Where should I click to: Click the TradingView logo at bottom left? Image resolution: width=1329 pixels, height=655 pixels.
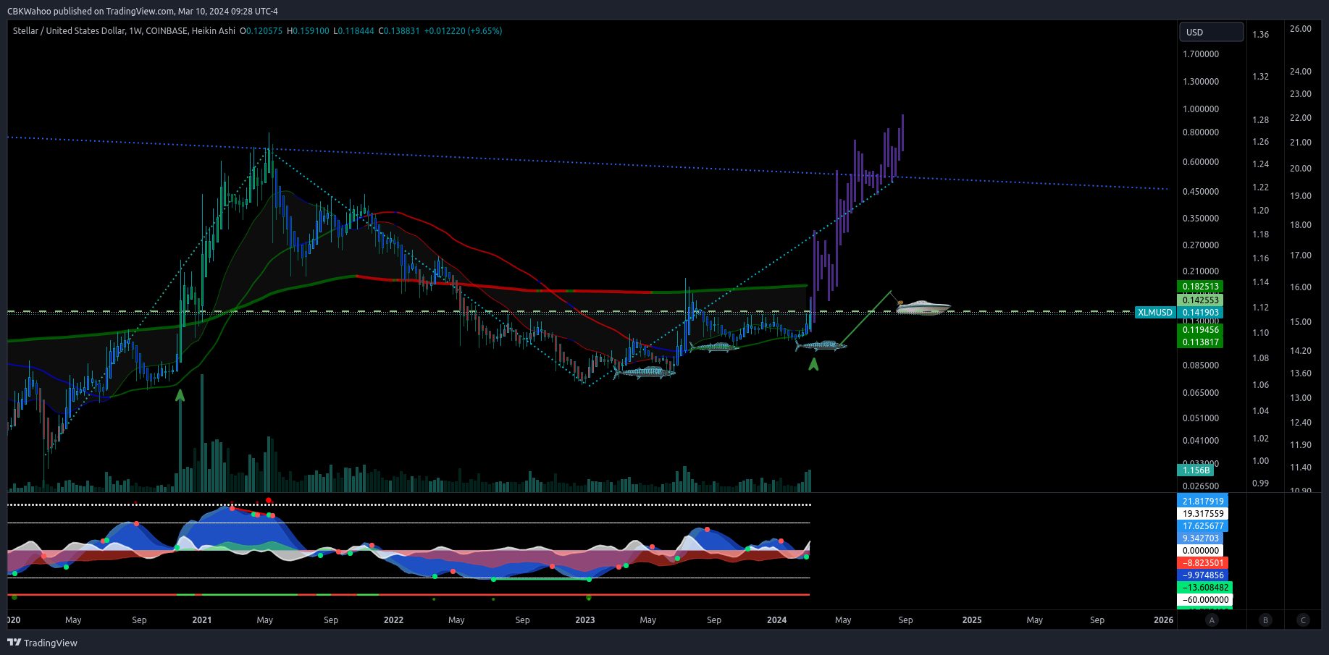42,643
